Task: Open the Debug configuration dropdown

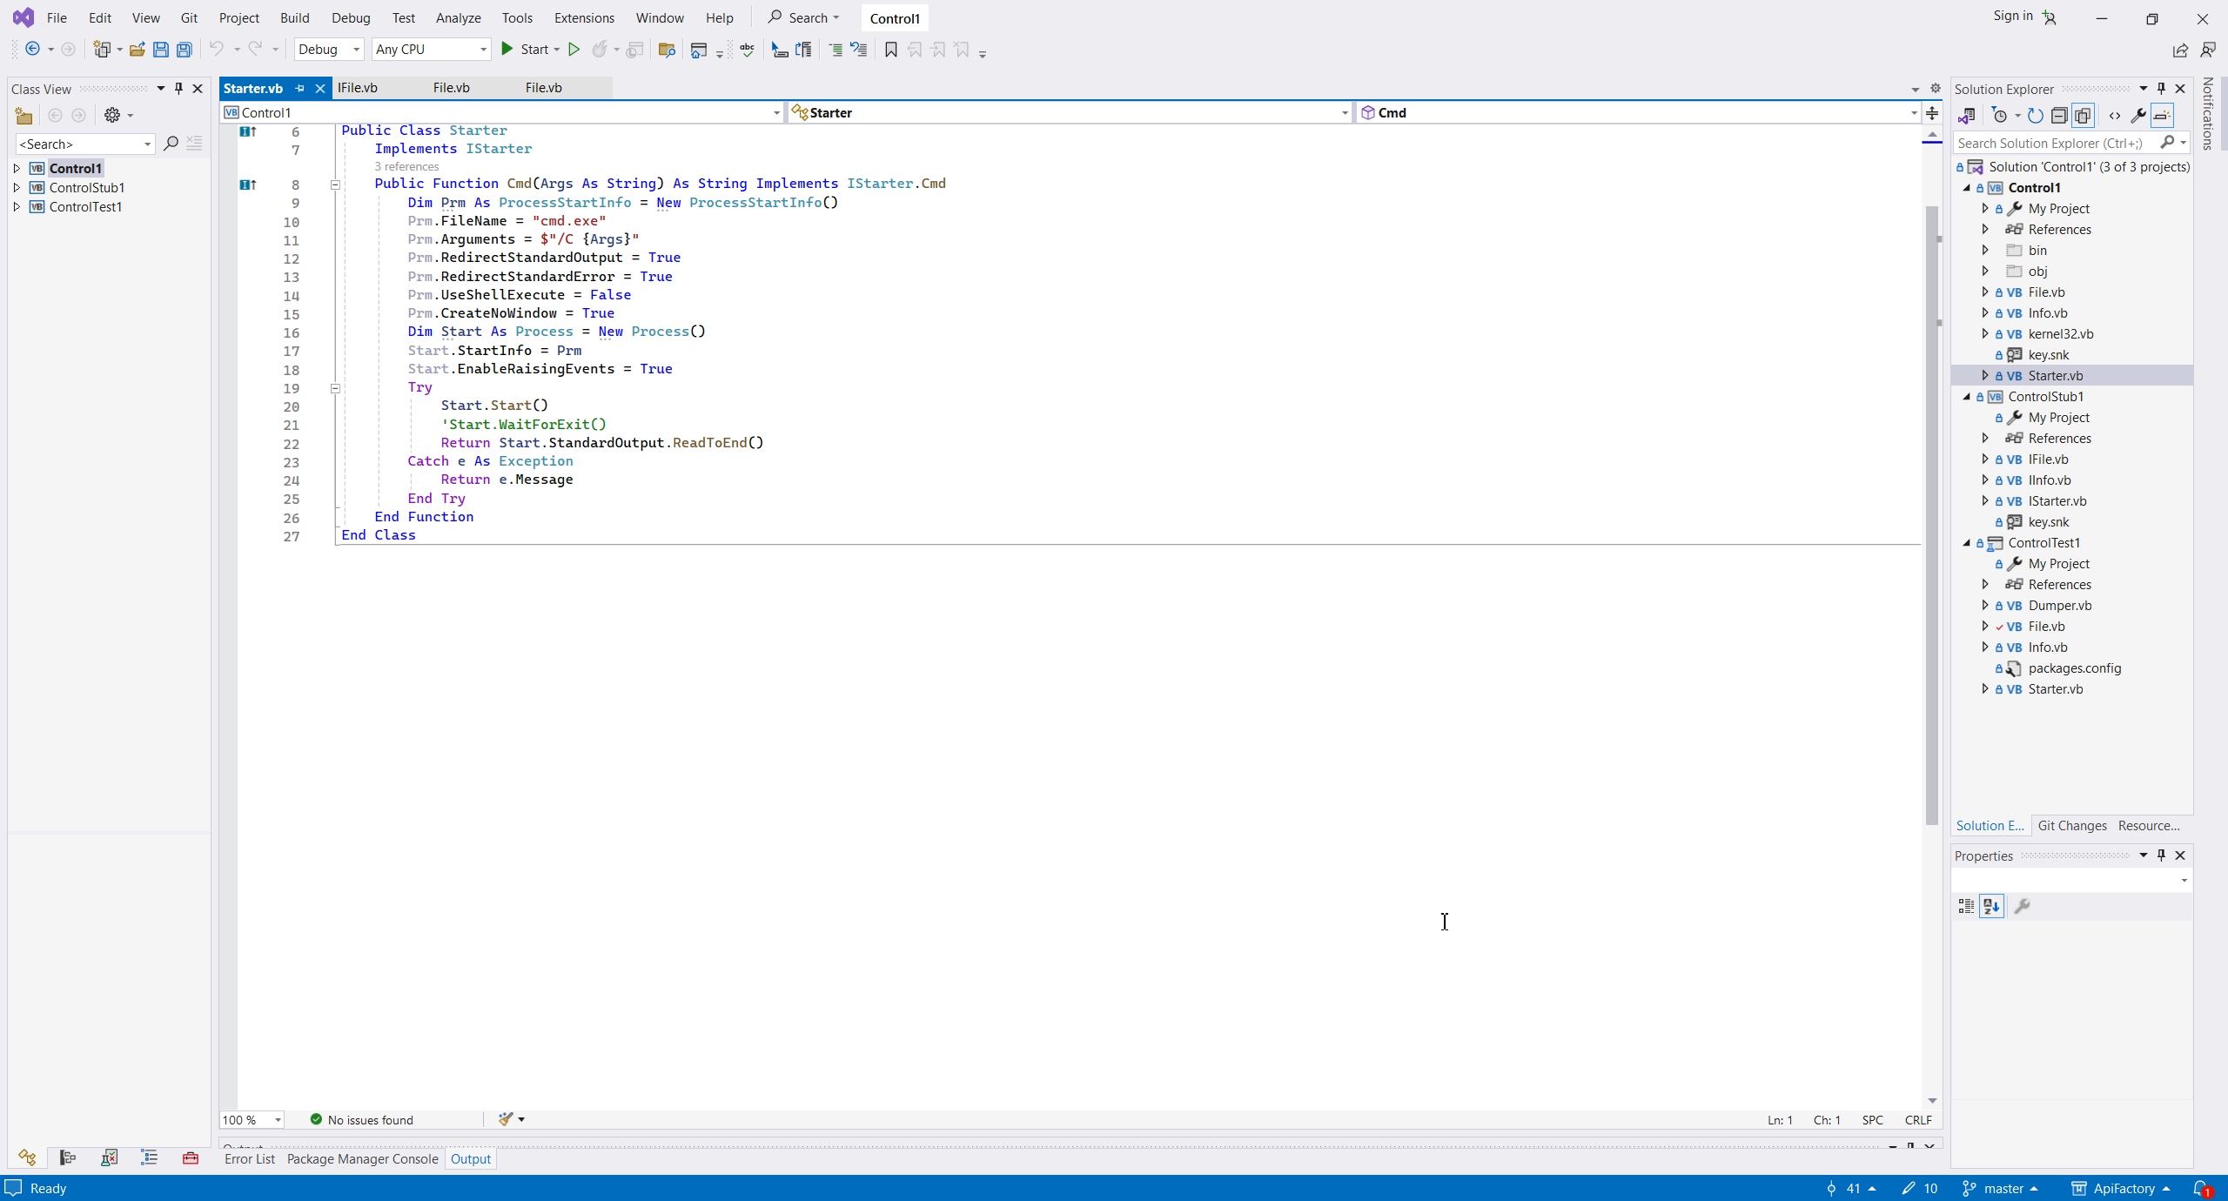Action: [328, 50]
